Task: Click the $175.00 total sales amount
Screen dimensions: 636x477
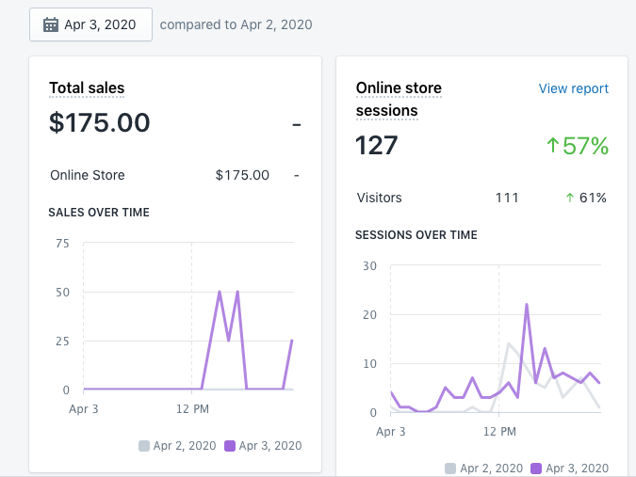Action: tap(99, 122)
